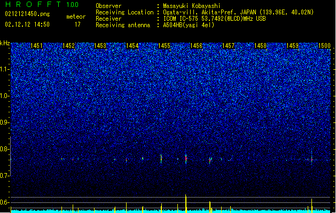Click the 0.6 kHz axis tick label
The height and width of the screenshot is (213, 336).
coord(4,202)
